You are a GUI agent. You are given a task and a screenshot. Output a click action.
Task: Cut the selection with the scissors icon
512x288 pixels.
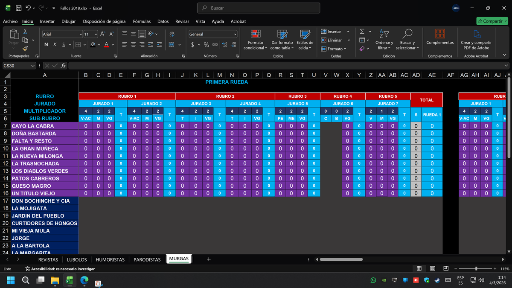coord(25,32)
